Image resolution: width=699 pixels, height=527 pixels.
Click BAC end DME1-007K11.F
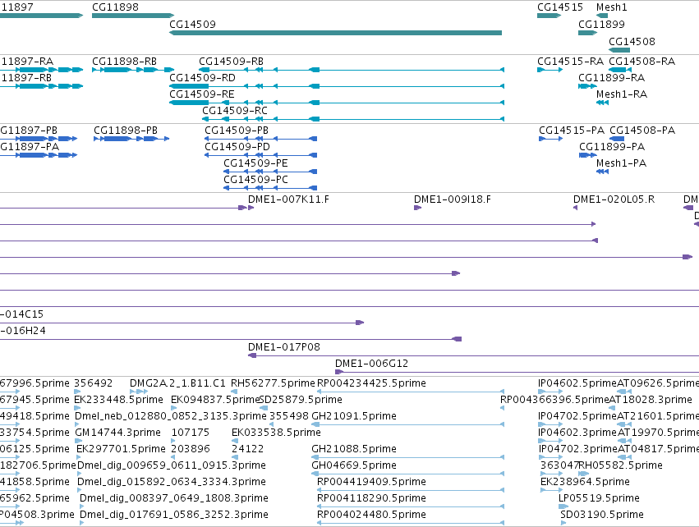(251, 208)
